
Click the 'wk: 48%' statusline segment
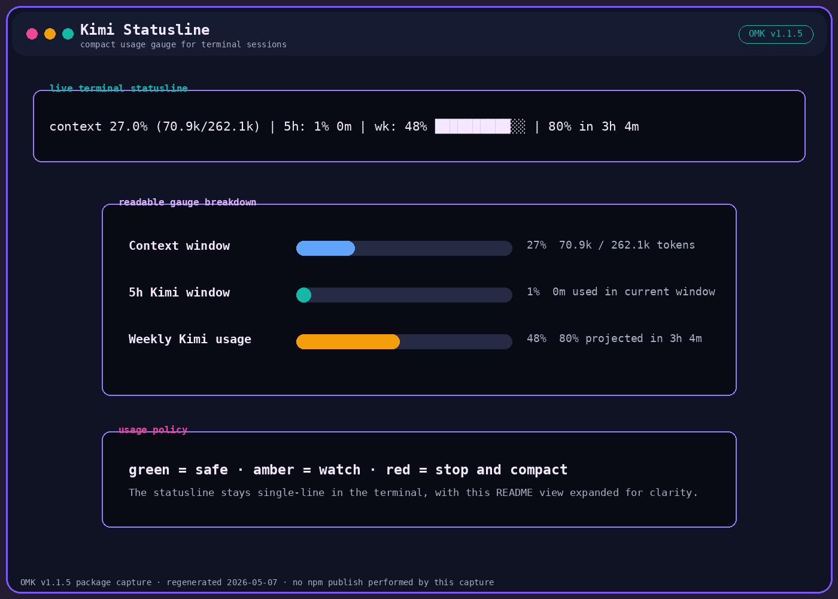point(400,126)
